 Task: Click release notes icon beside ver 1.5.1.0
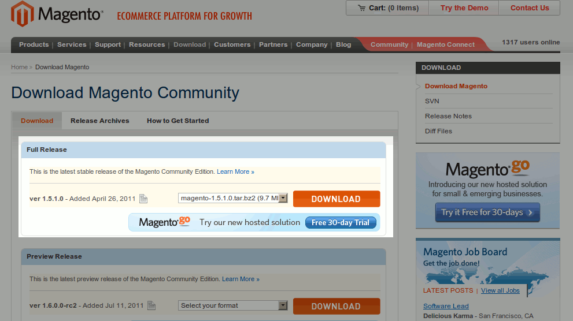(x=143, y=199)
